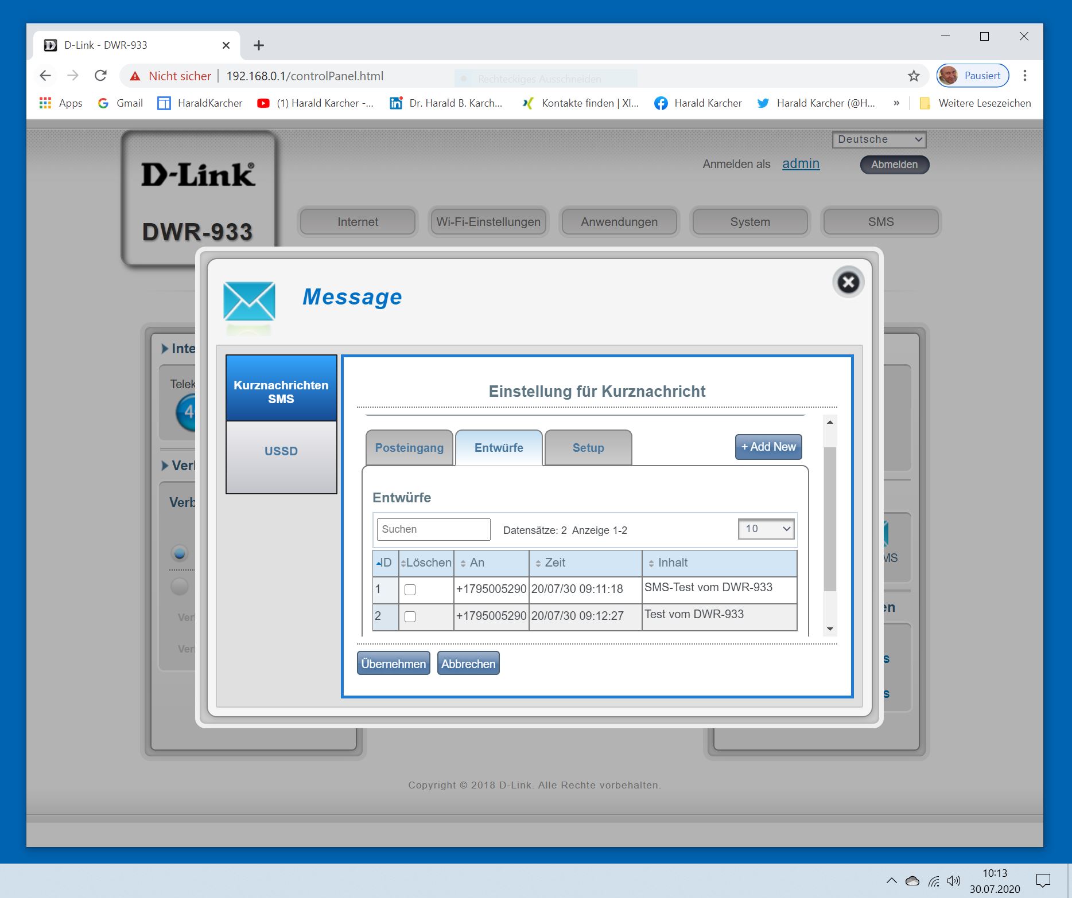
Task: Open the Windows notification center icon
Action: 1043,881
